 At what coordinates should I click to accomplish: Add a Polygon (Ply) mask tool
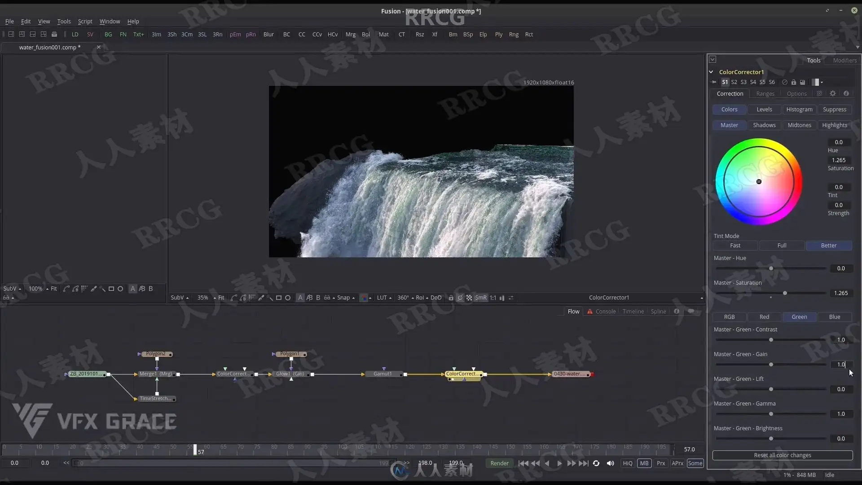[499, 34]
